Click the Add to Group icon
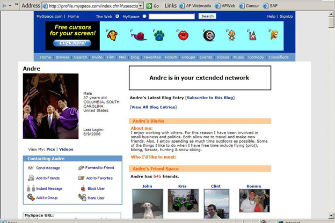 click(31, 197)
